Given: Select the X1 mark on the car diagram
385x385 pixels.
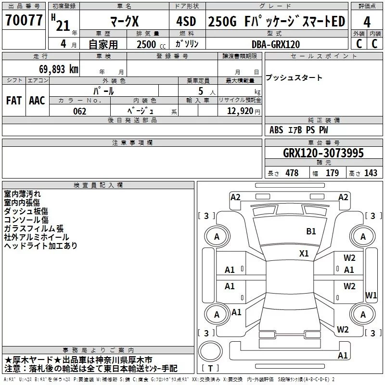Looking at the screenshot, I should [304, 254].
